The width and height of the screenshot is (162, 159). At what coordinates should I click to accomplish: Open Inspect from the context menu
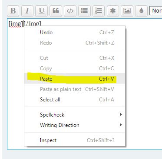pyautogui.click(x=75, y=140)
